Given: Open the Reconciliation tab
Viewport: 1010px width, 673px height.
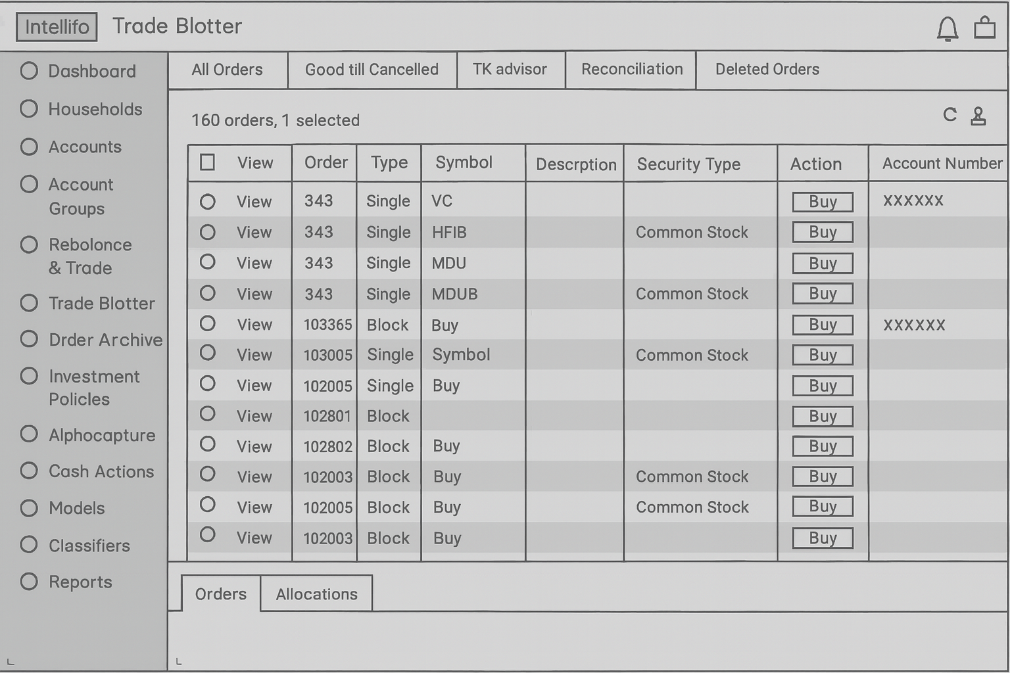Looking at the screenshot, I should (631, 70).
